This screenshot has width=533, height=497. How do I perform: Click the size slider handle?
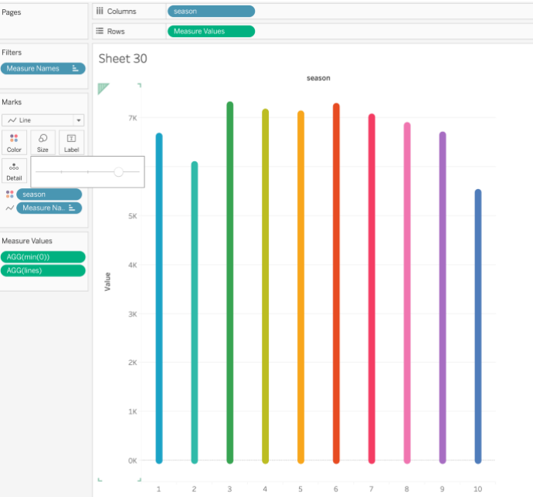pos(118,172)
